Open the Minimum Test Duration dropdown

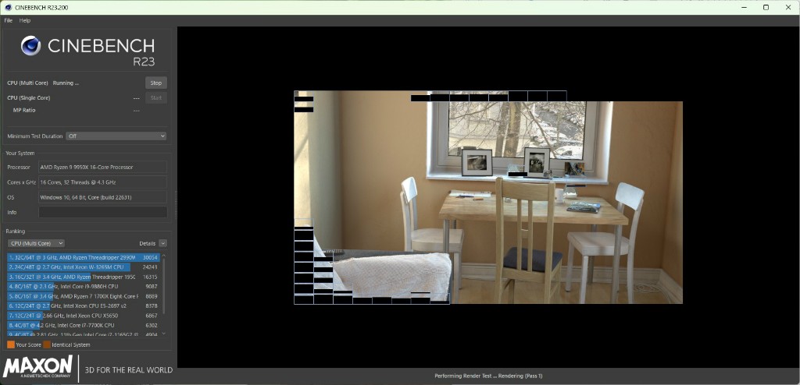click(116, 136)
